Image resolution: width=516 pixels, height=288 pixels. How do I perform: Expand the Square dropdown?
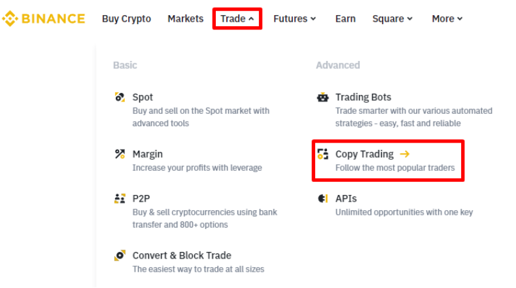tap(392, 18)
